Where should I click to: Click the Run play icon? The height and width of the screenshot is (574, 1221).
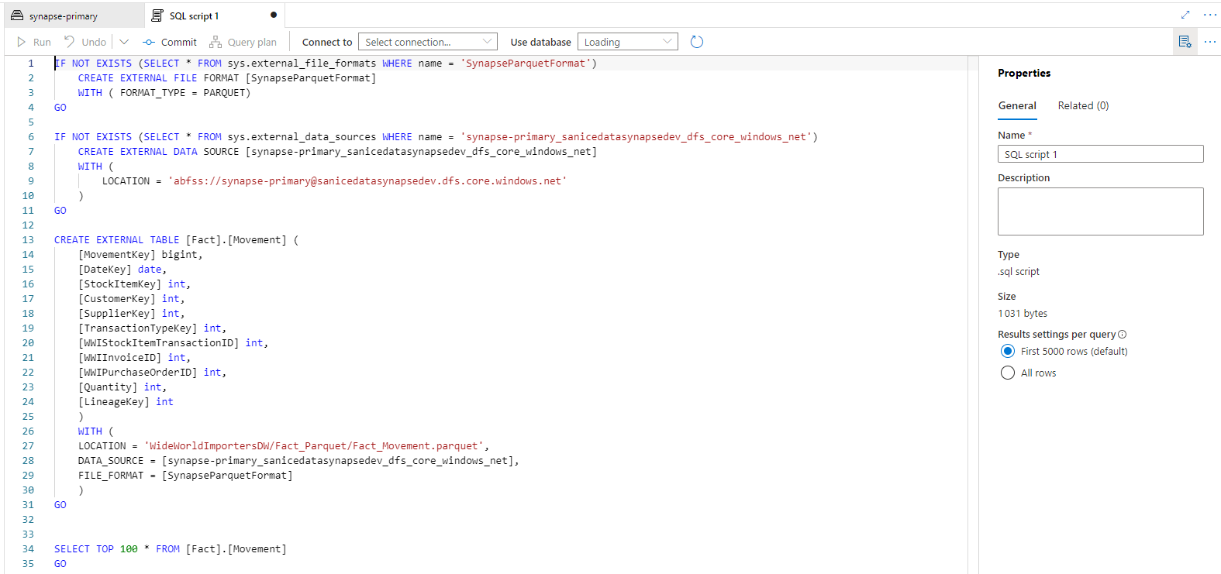(21, 42)
